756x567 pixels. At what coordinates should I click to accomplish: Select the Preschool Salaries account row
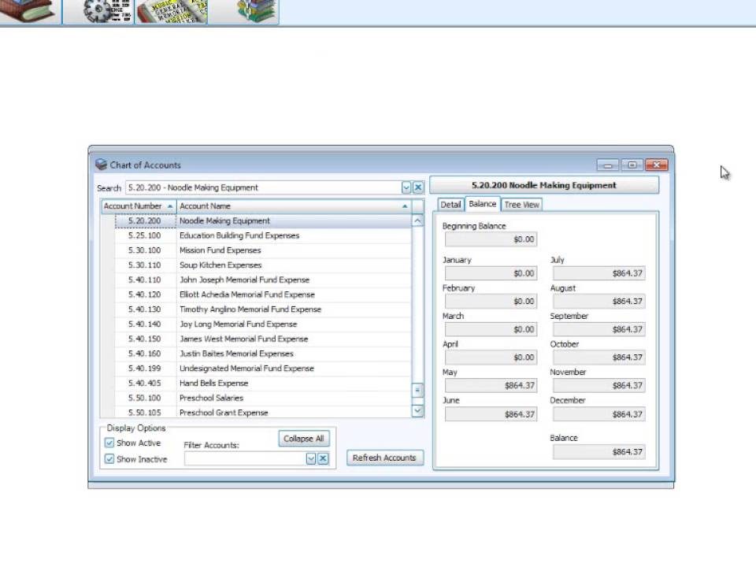[211, 398]
